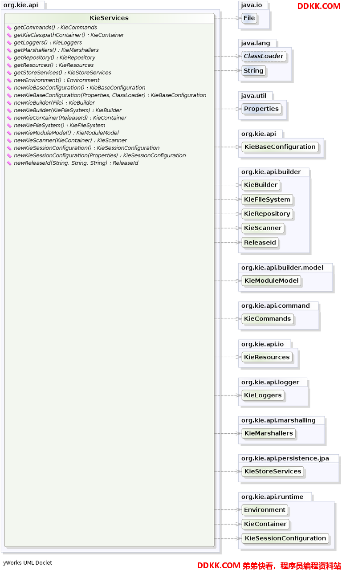Open the ClassLoader class box
The image size is (342, 570).
[264, 57]
